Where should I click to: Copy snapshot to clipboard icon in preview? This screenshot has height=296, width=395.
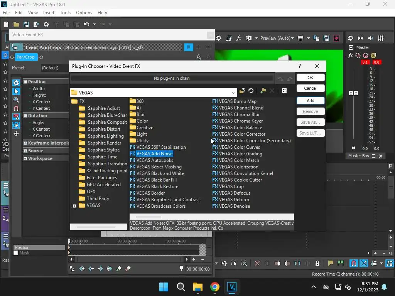316,38
